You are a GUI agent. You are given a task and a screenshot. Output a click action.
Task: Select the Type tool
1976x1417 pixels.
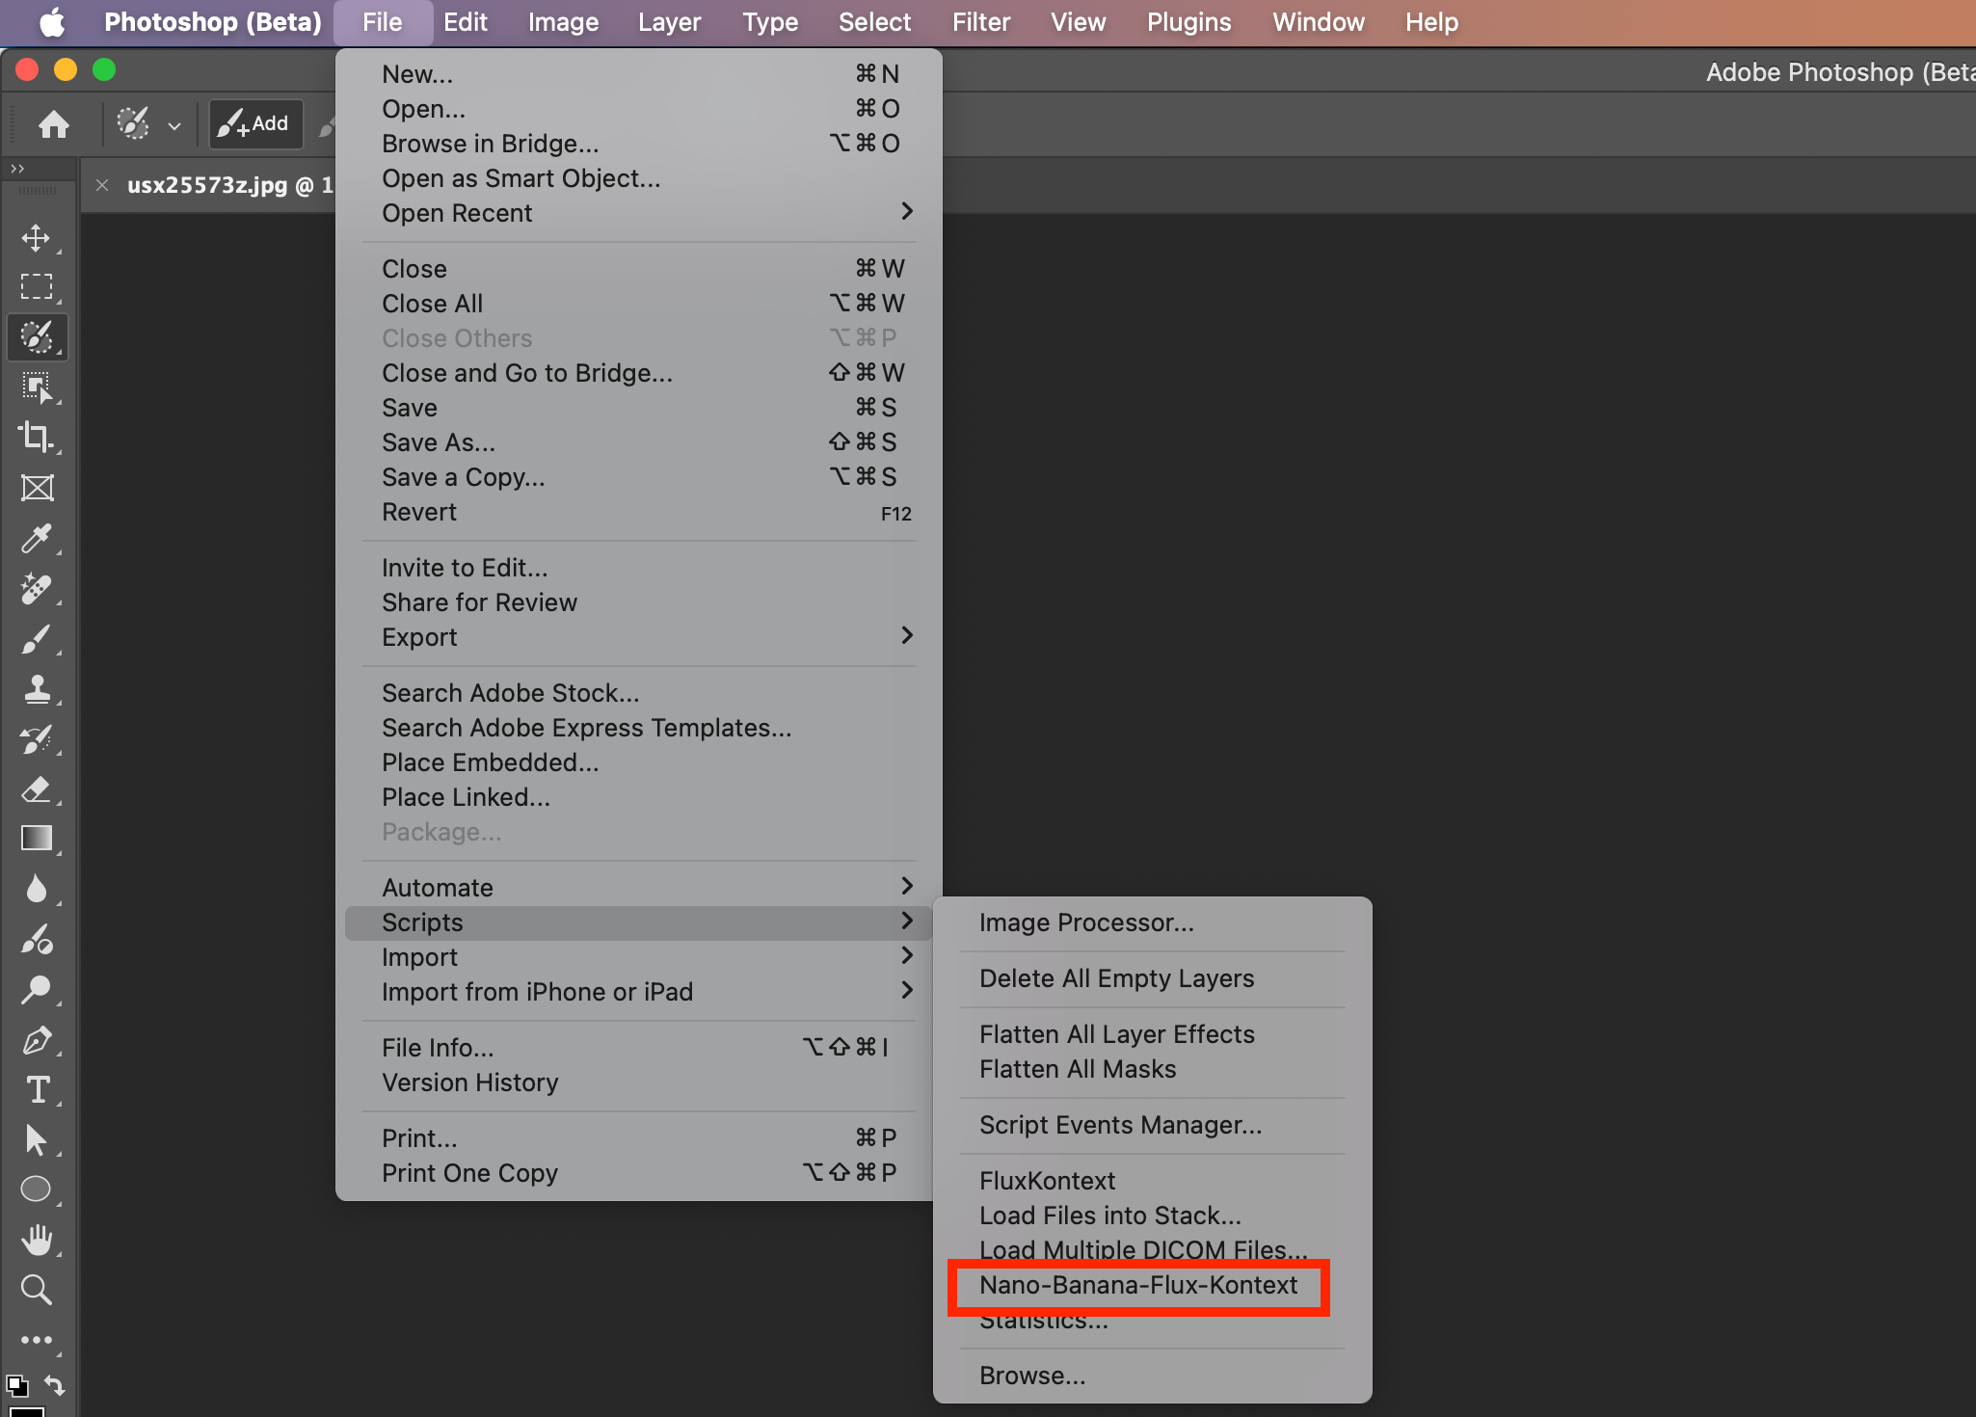point(39,1090)
